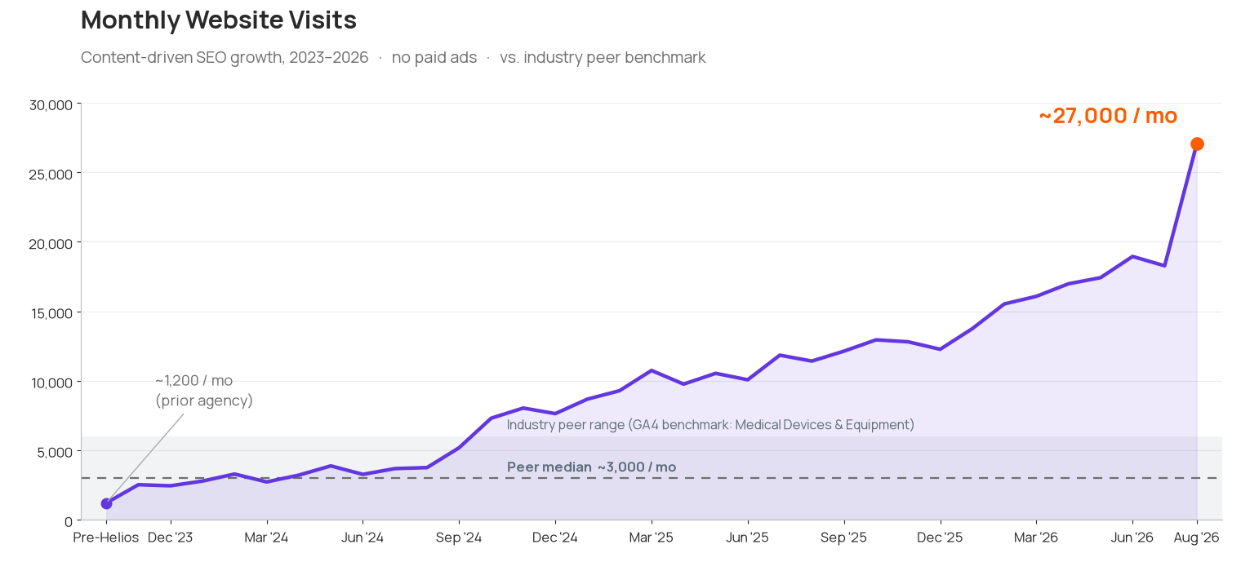Viewport: 1241px width, 571px height.
Task: Click the 10,000 y-axis label
Action: click(x=51, y=382)
